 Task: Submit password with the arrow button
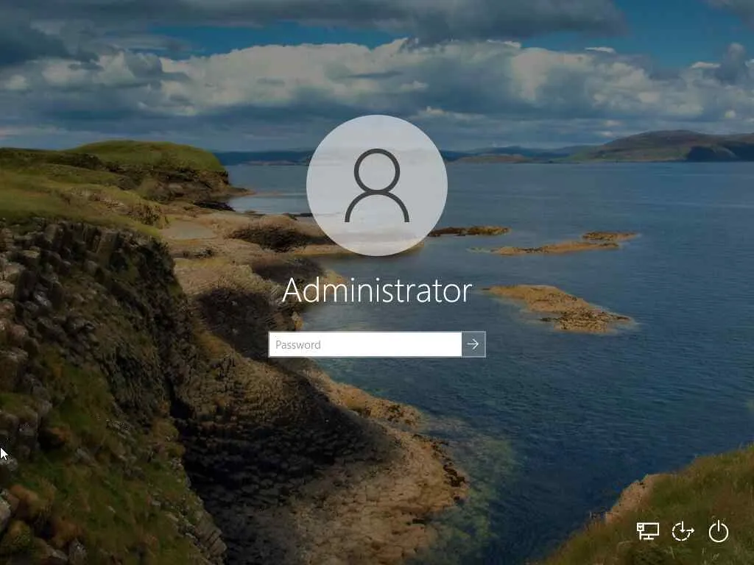point(473,344)
